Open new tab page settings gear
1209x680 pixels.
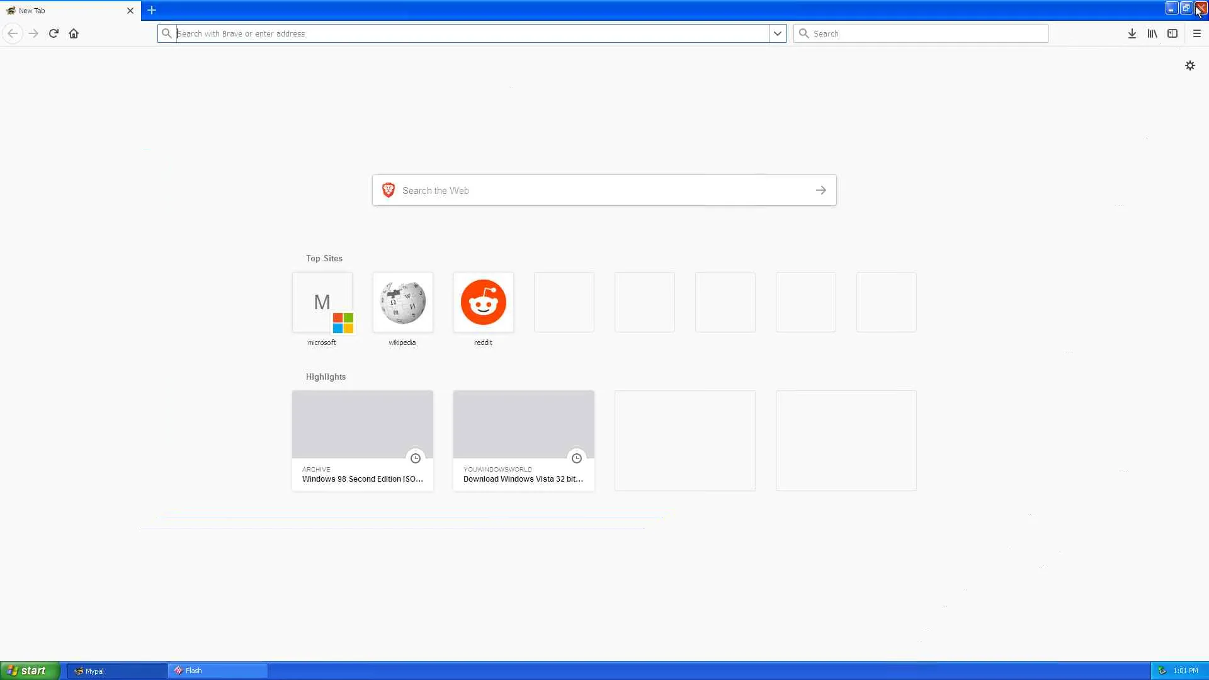pyautogui.click(x=1189, y=65)
